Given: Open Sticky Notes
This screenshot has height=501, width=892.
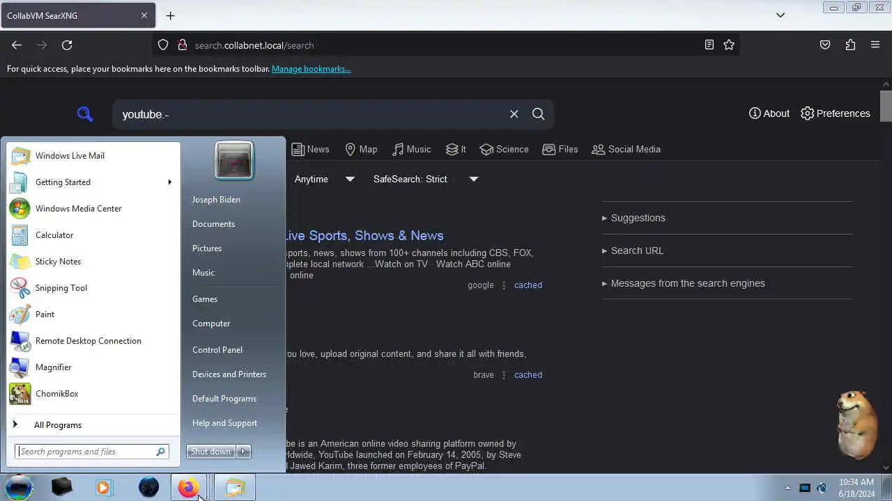Looking at the screenshot, I should click(x=93, y=261).
